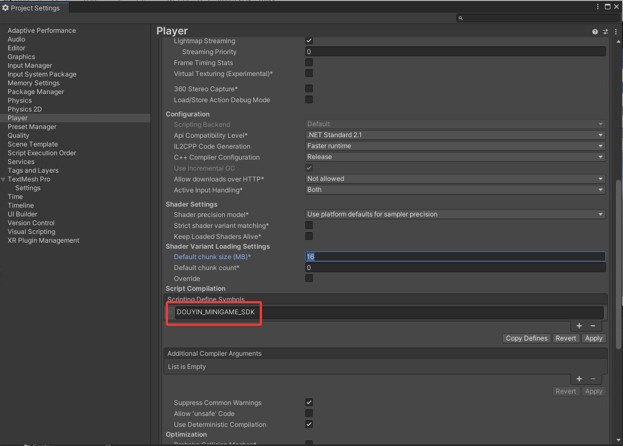Viewport: 623px width, 446px height.
Task: Enable Frame Timing Stats
Action: 308,62
